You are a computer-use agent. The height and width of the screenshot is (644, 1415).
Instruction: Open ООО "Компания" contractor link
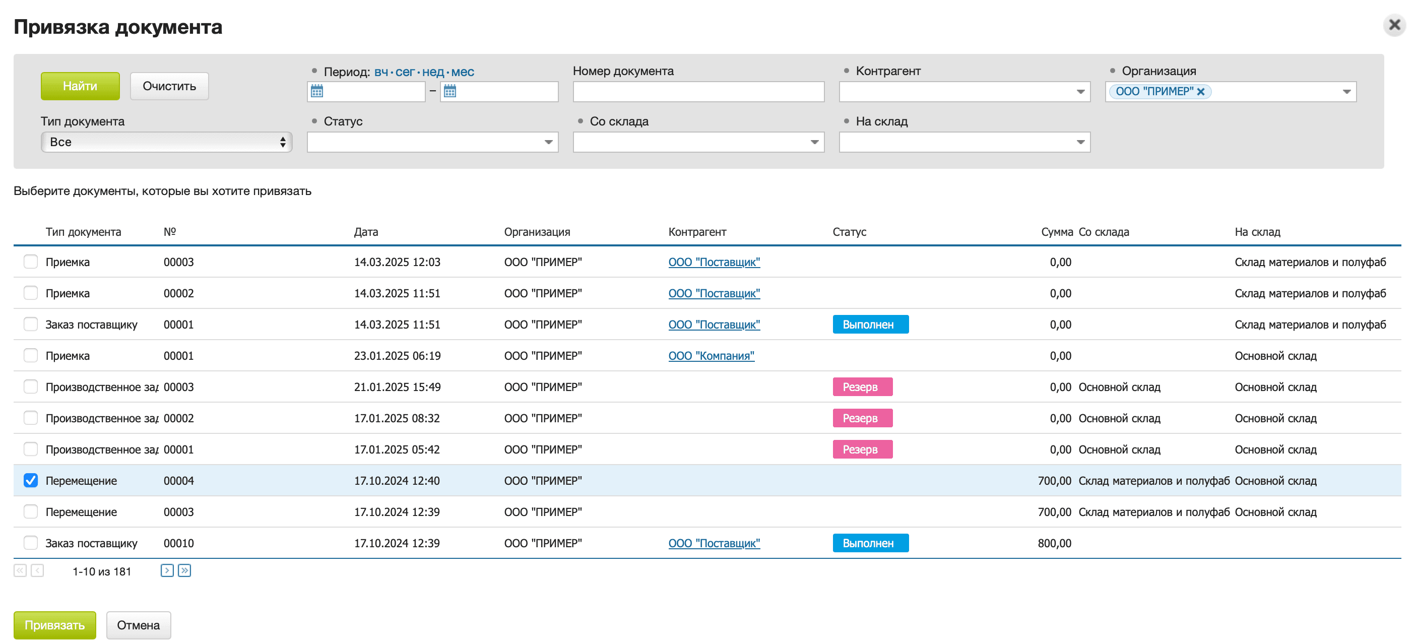pyautogui.click(x=711, y=356)
